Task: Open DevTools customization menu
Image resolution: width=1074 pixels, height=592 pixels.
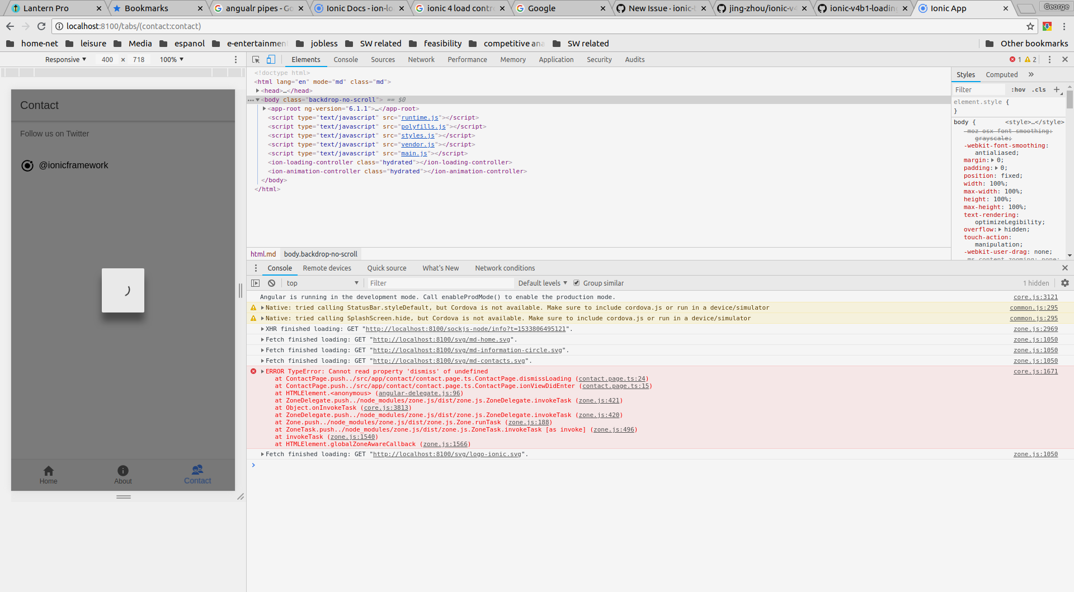Action: coord(1051,59)
